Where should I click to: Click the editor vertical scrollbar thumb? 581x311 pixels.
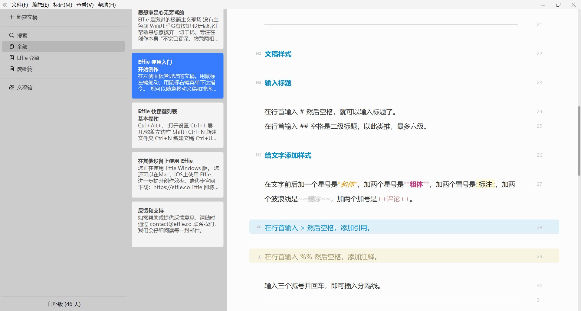tap(579, 141)
